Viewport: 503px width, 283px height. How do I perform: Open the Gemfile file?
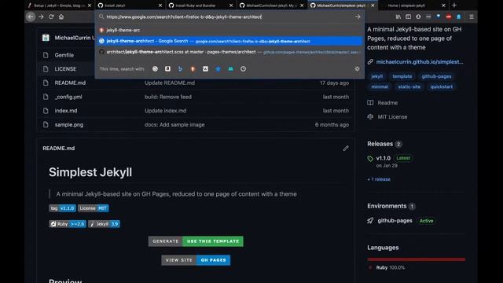tap(64, 55)
